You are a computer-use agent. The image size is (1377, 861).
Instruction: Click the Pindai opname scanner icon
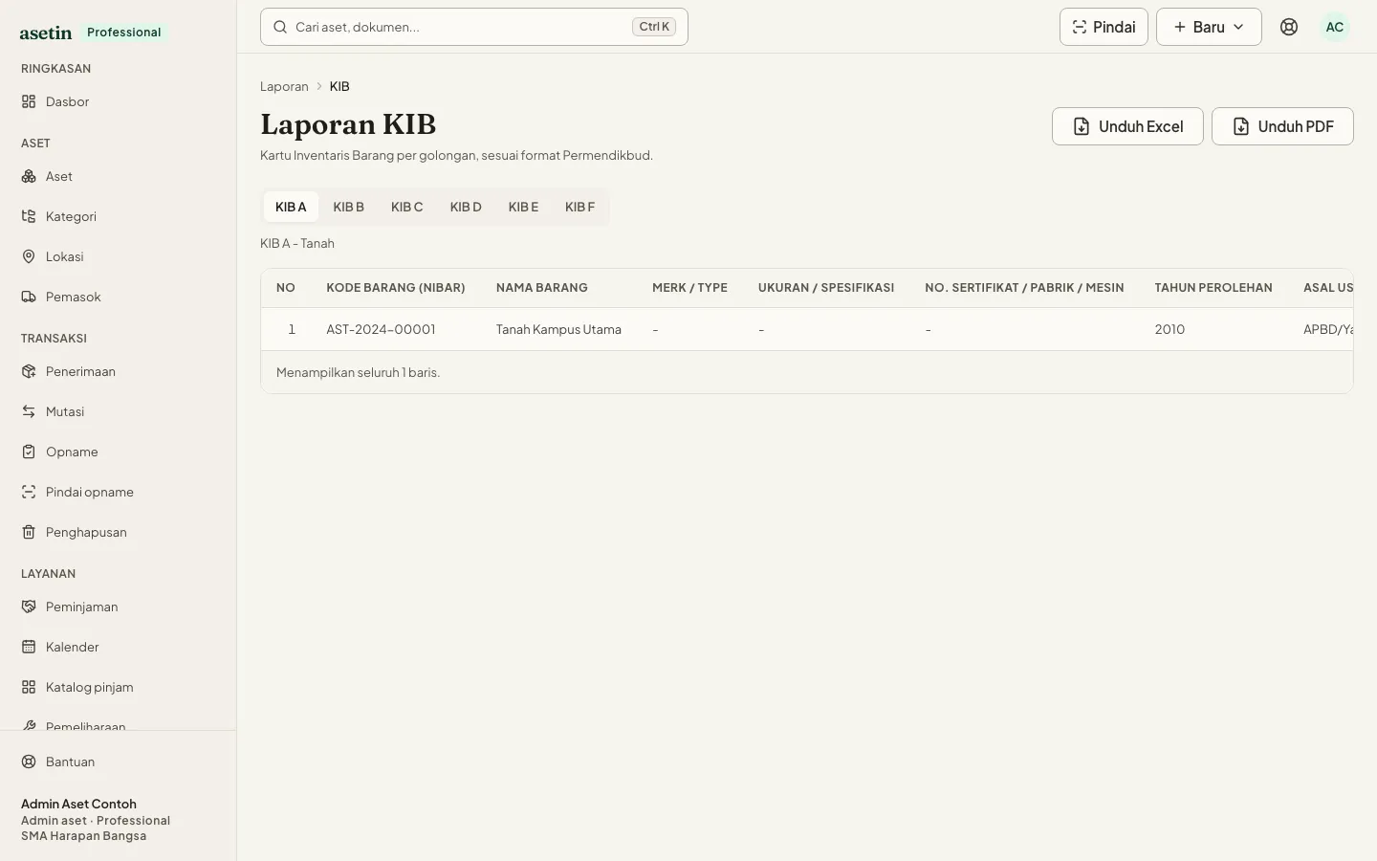tap(29, 492)
